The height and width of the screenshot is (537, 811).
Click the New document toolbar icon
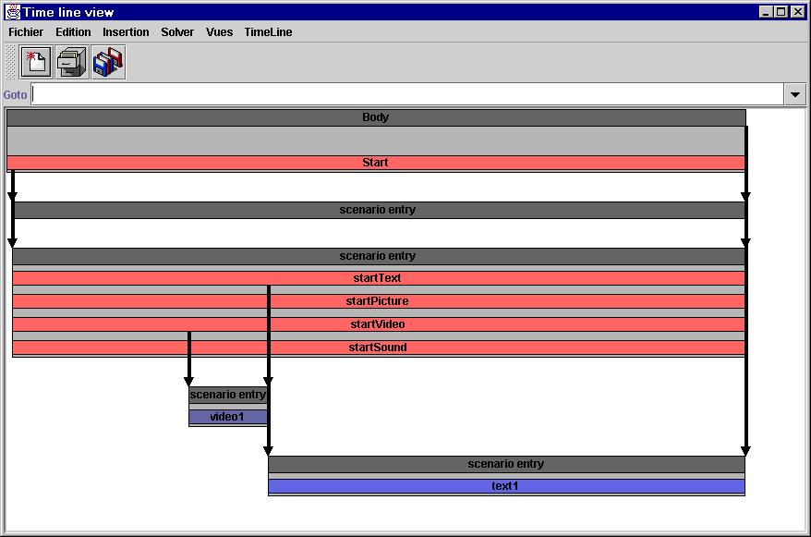click(36, 62)
